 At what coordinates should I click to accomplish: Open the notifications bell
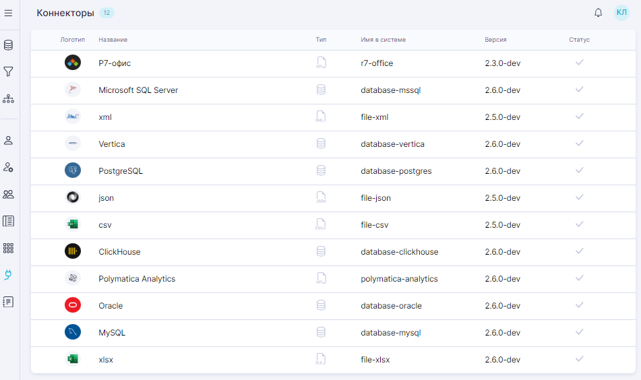coord(598,13)
